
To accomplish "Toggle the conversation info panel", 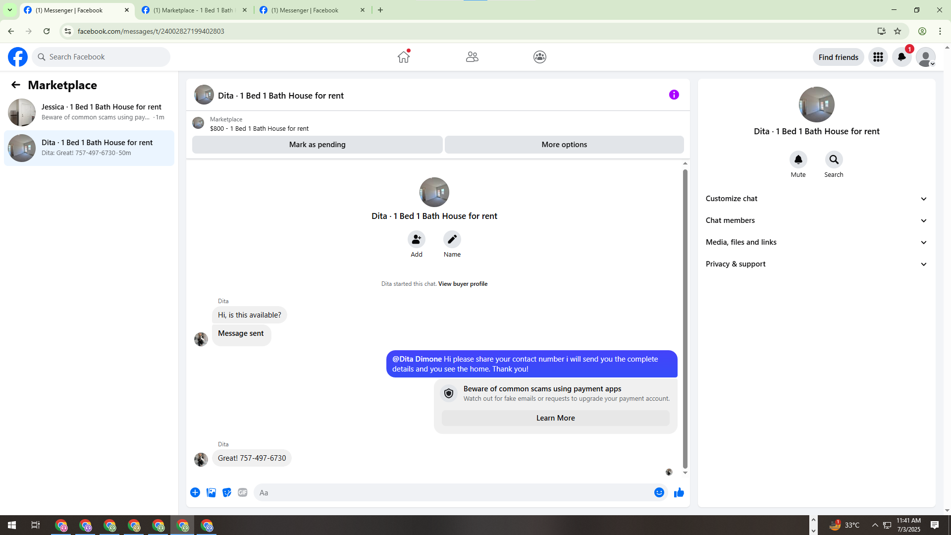I will coord(674,95).
